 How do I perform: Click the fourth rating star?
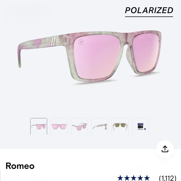[140, 178]
